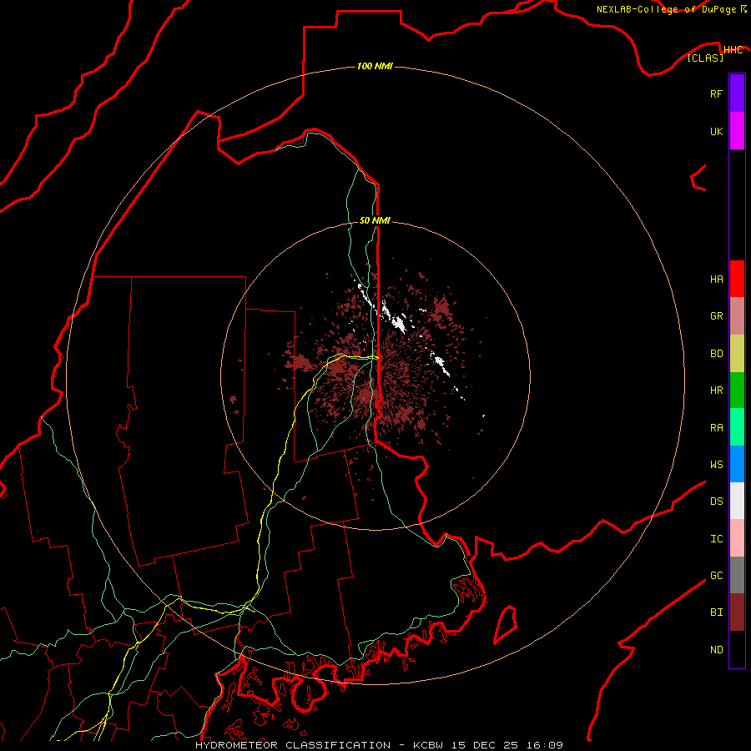Select the GR pink legend swatch

click(737, 316)
